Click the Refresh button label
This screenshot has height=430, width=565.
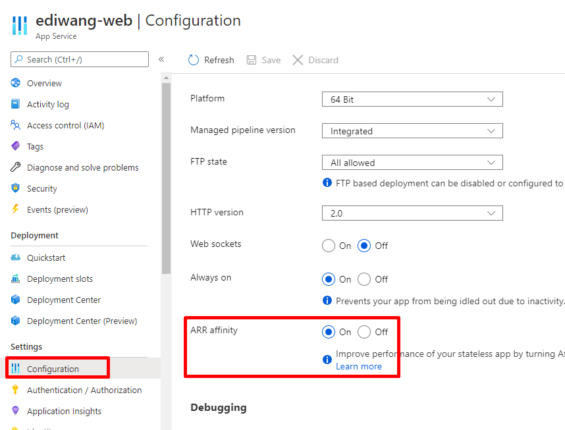(219, 60)
